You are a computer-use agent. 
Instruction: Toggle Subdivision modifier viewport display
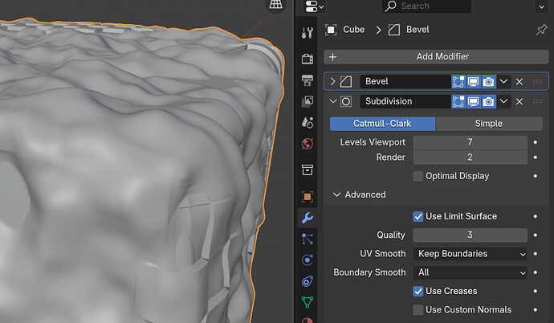coord(473,102)
